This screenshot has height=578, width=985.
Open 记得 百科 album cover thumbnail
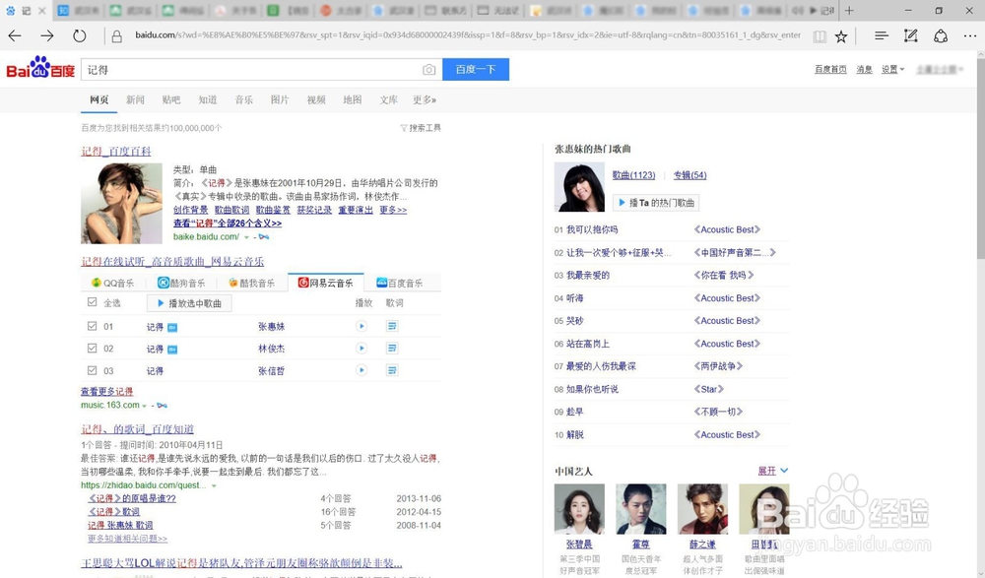pos(121,203)
